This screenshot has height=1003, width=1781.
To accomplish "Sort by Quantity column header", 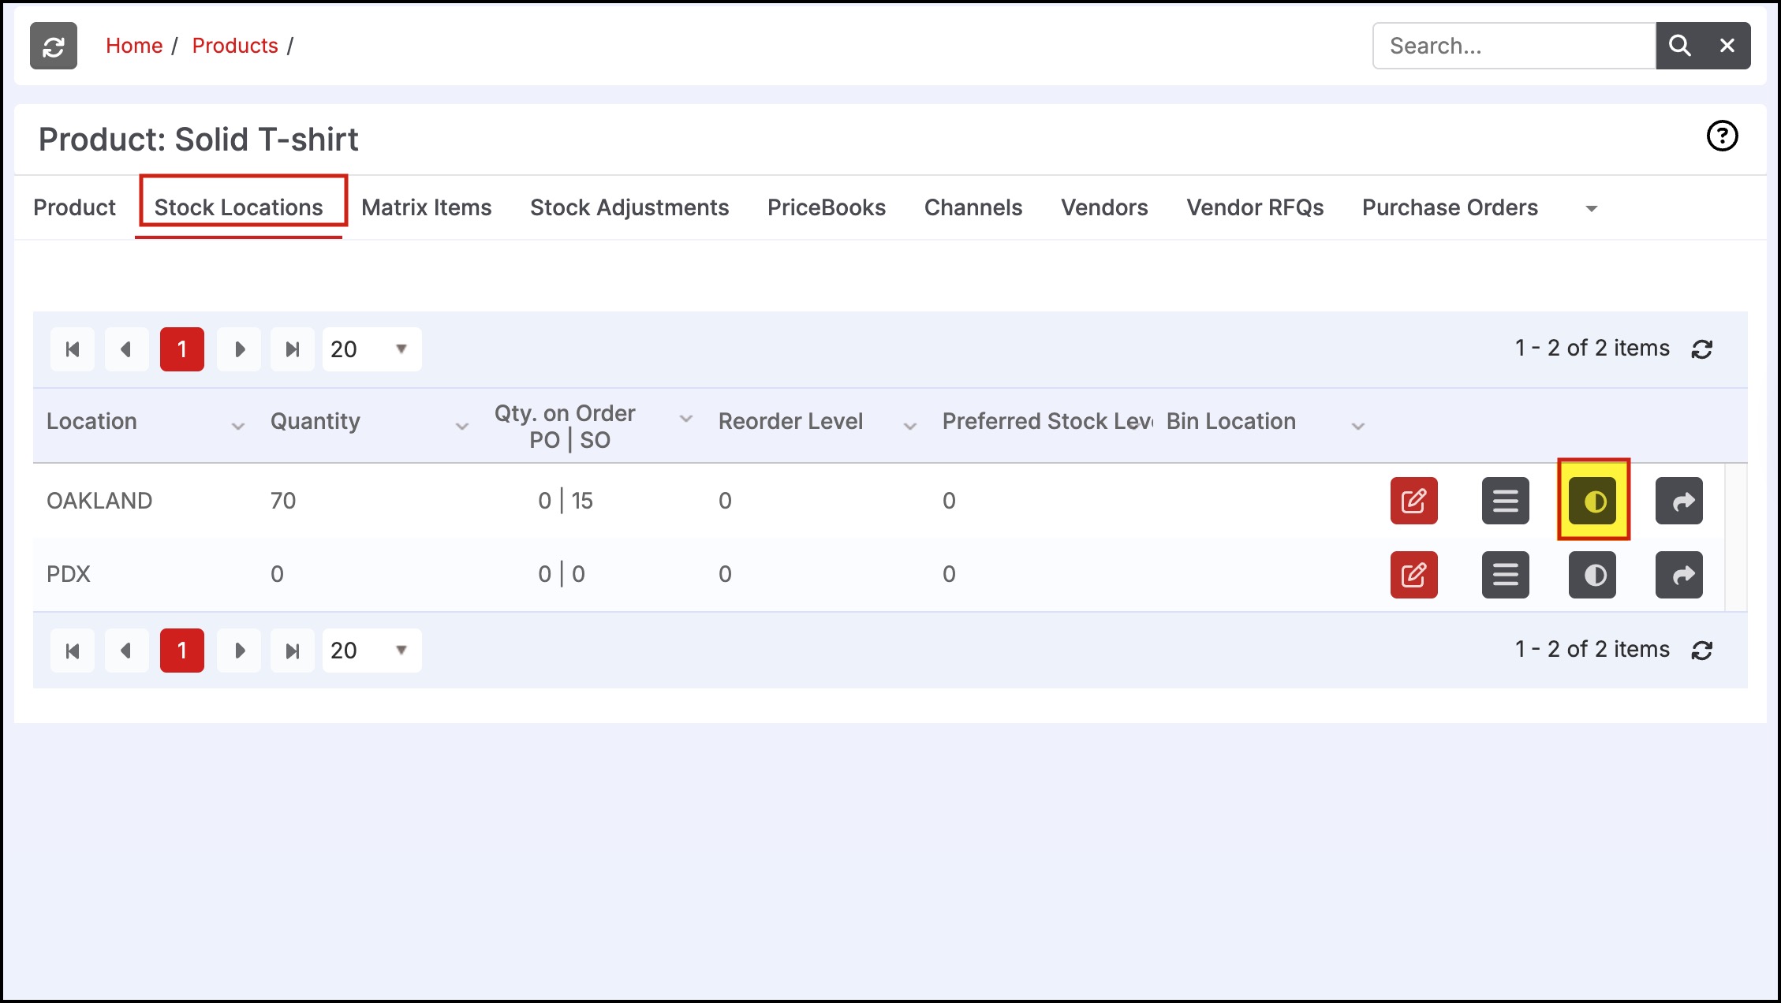I will pos(316,421).
